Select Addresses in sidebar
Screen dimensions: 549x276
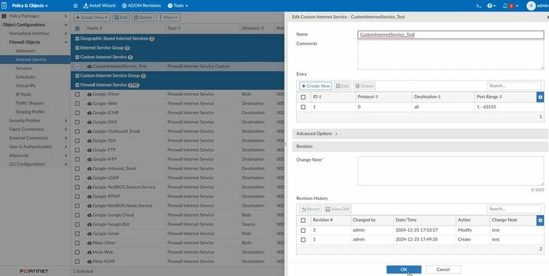tap(26, 51)
